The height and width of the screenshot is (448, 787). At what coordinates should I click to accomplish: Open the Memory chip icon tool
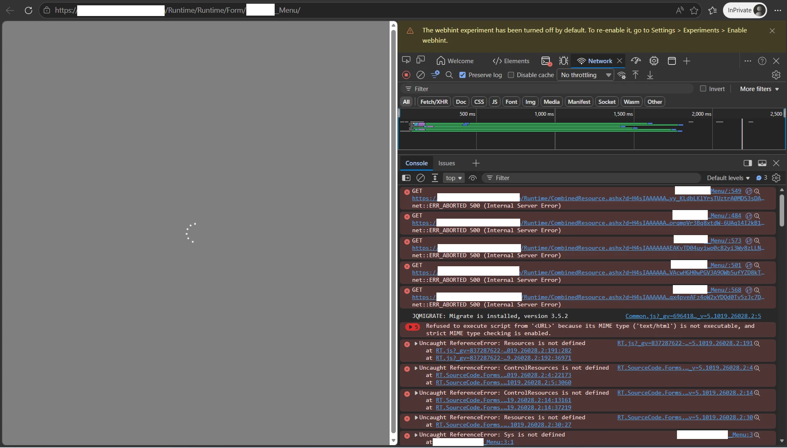(x=654, y=61)
